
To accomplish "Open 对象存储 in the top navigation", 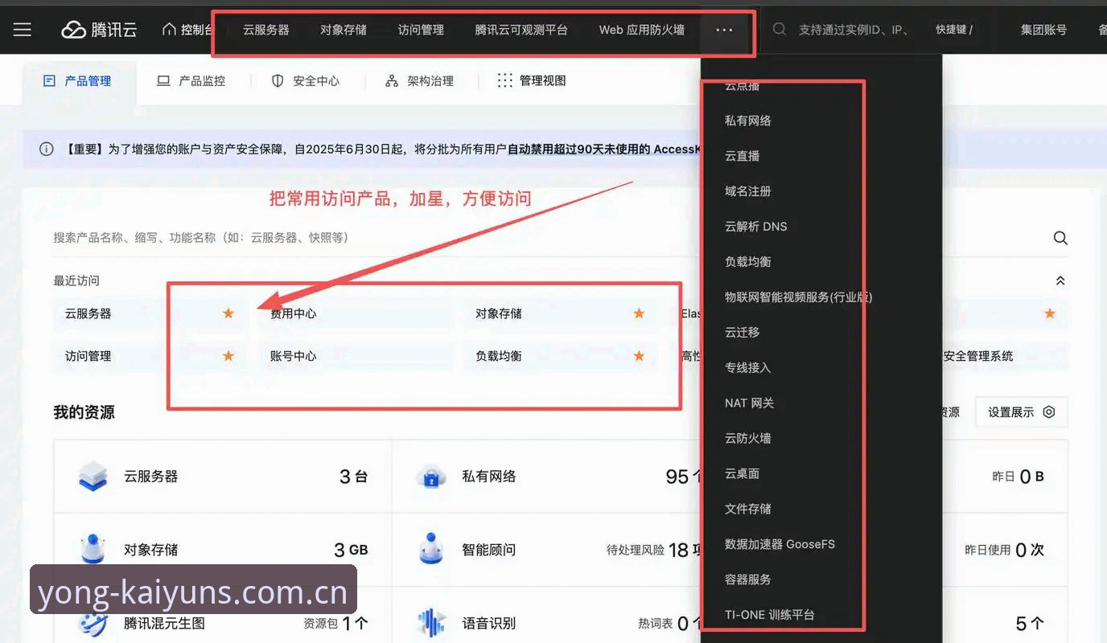I will pos(344,30).
